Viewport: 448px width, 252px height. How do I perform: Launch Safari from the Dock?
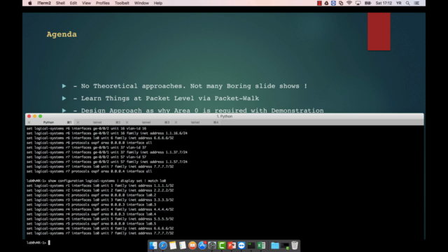[x=163, y=246]
